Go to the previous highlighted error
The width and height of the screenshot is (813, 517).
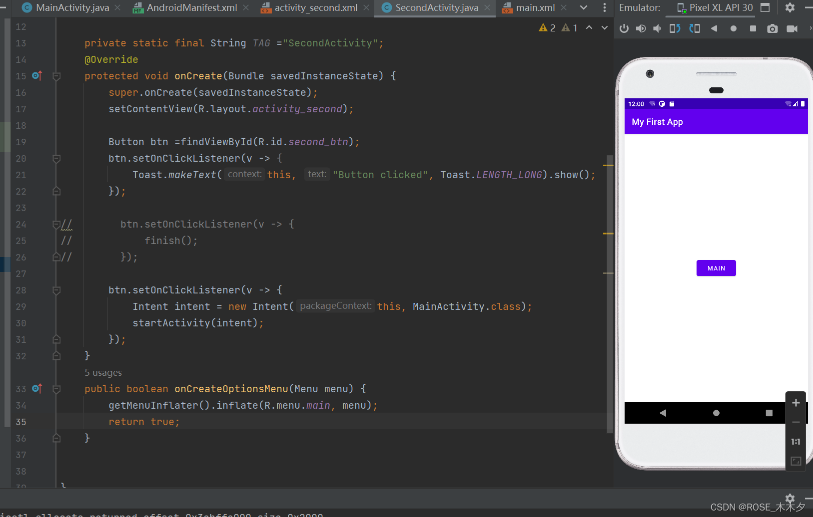[x=589, y=28]
